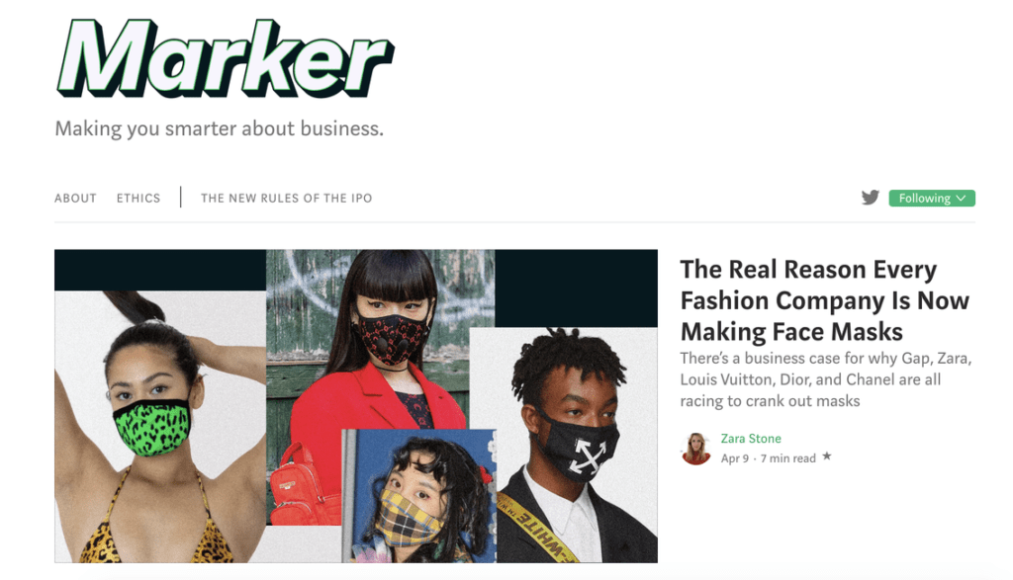
Task: Open Marker's Twitter profile icon
Action: (x=871, y=198)
